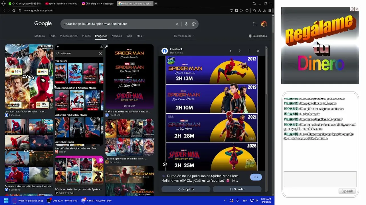
Task: Click the browser address bar URL
Action: pos(39,11)
